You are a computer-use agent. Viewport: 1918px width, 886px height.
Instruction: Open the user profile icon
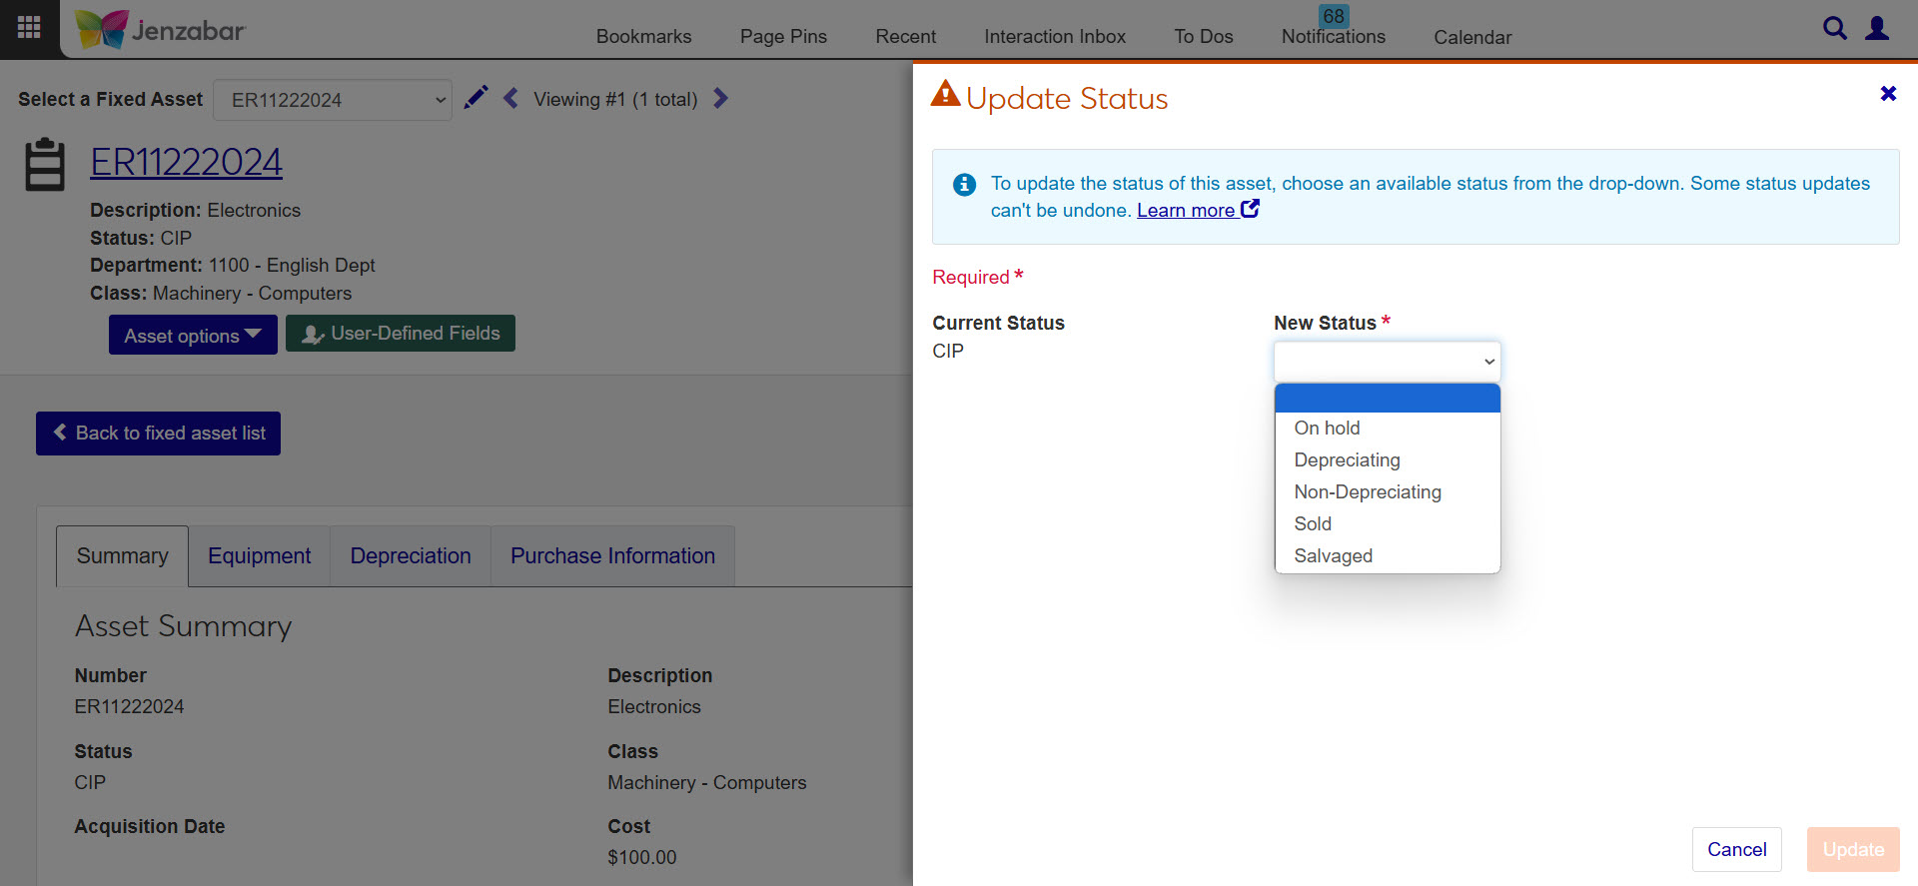pyautogui.click(x=1877, y=28)
